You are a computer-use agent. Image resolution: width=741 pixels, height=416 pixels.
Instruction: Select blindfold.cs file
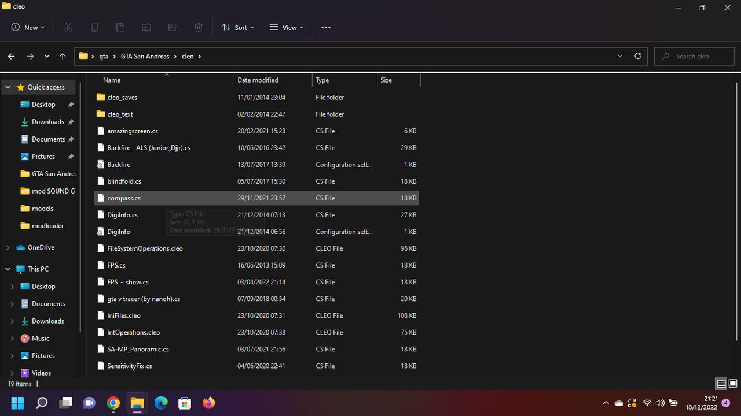coord(256,181)
